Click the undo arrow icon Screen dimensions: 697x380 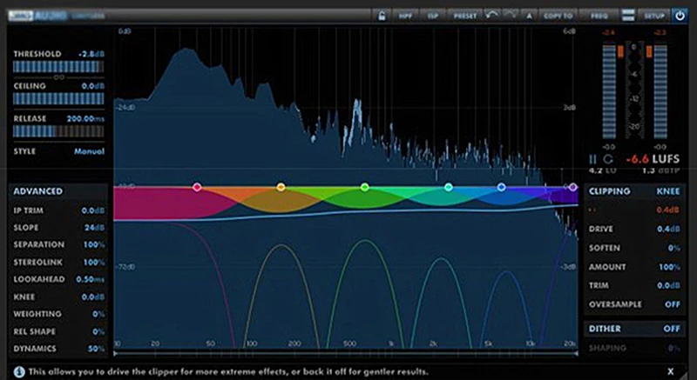coord(491,16)
